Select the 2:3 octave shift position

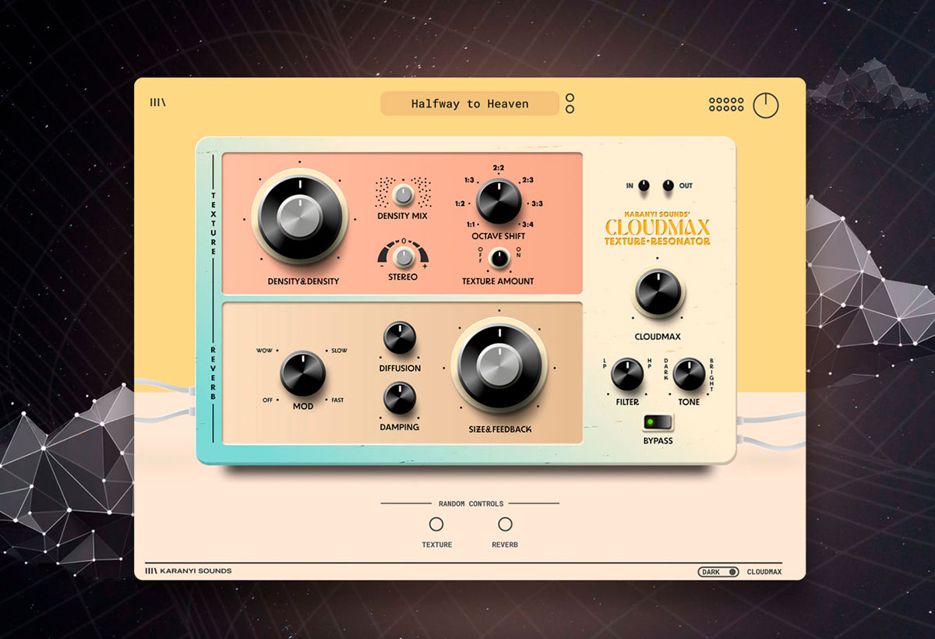[x=527, y=180]
